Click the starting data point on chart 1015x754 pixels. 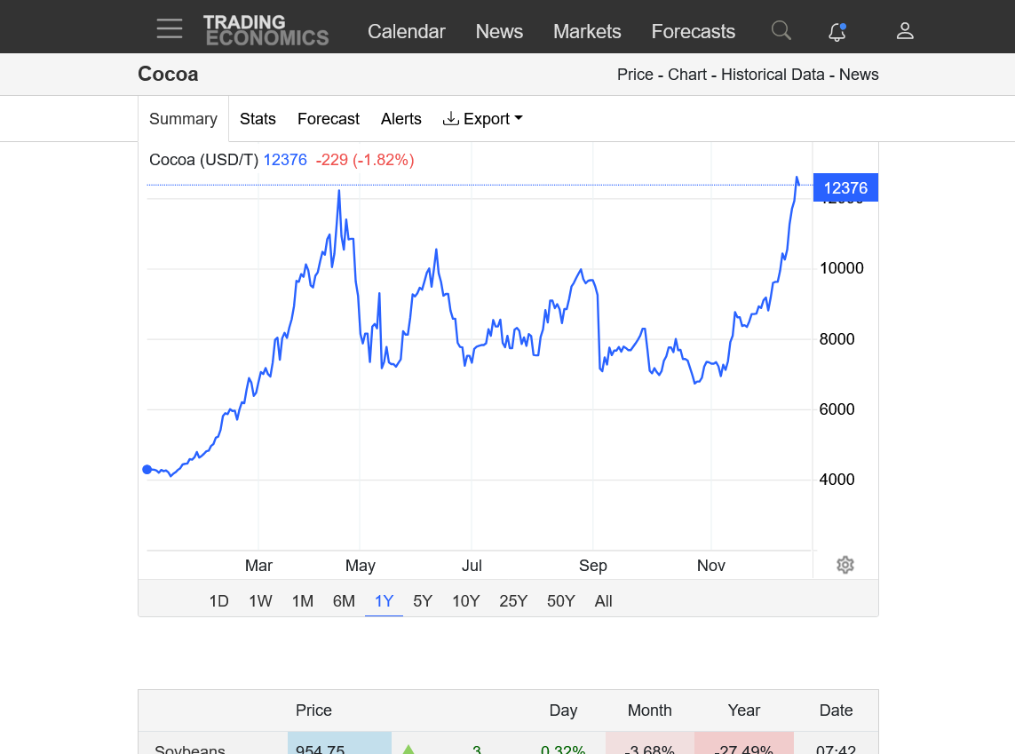click(147, 470)
